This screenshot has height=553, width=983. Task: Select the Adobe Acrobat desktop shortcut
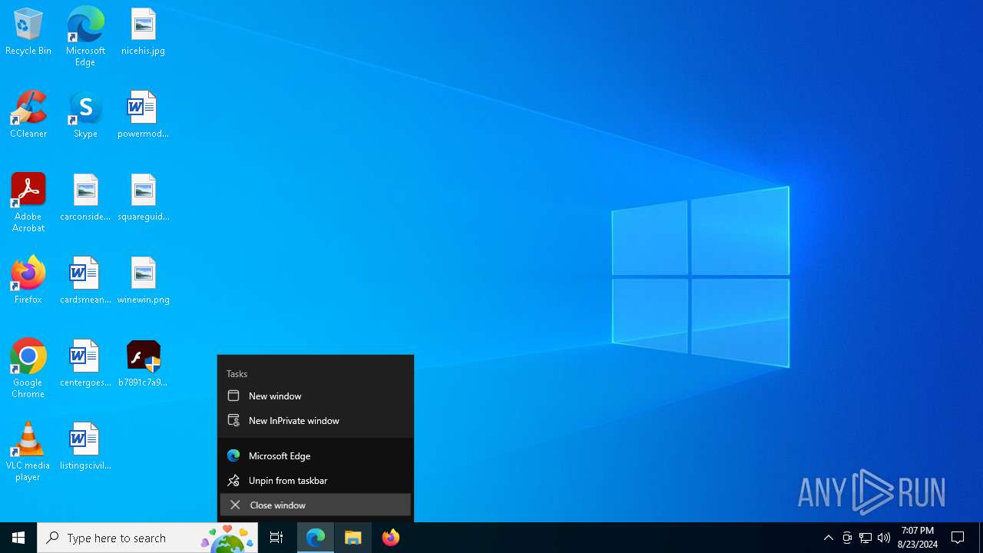pyautogui.click(x=28, y=202)
